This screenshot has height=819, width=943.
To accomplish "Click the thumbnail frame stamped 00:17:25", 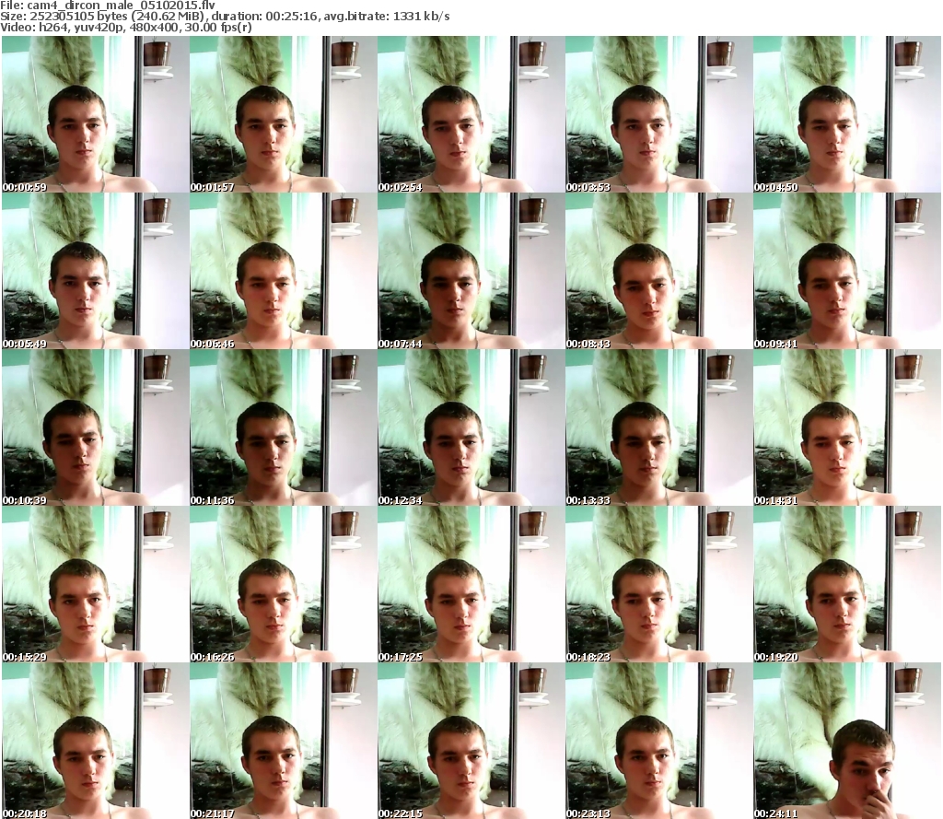I will pos(471,584).
